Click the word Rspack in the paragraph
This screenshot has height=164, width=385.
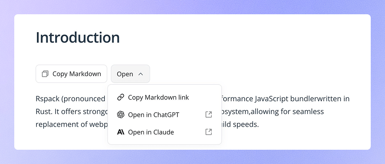[x=48, y=98]
